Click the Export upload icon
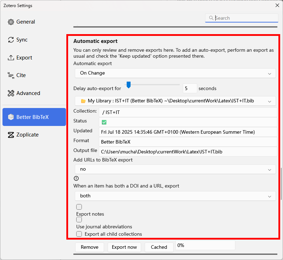The width and height of the screenshot is (283, 260). pyautogui.click(x=10, y=57)
